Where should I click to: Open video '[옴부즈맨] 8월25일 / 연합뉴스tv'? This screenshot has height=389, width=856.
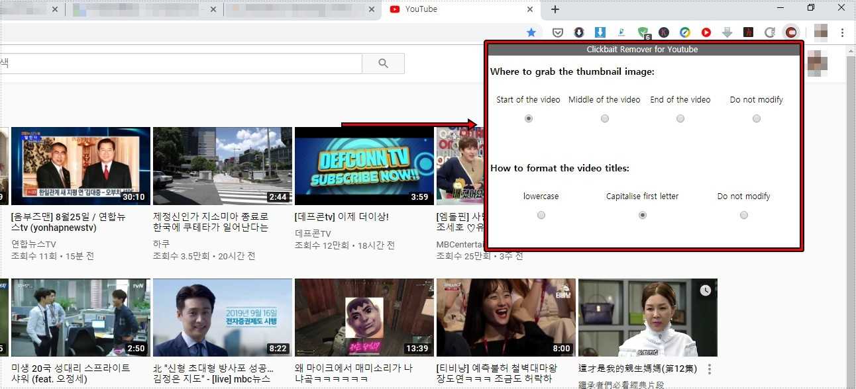tap(68, 222)
